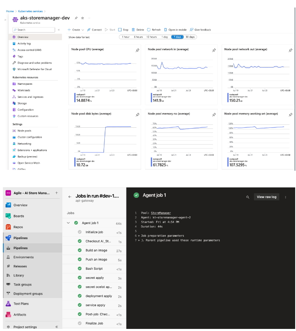
Task: Collapse the Azure DevOps sidebar
Action: (x=57, y=327)
